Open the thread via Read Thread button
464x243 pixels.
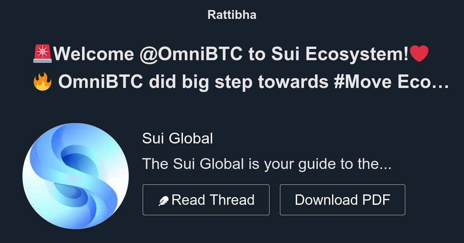point(206,199)
